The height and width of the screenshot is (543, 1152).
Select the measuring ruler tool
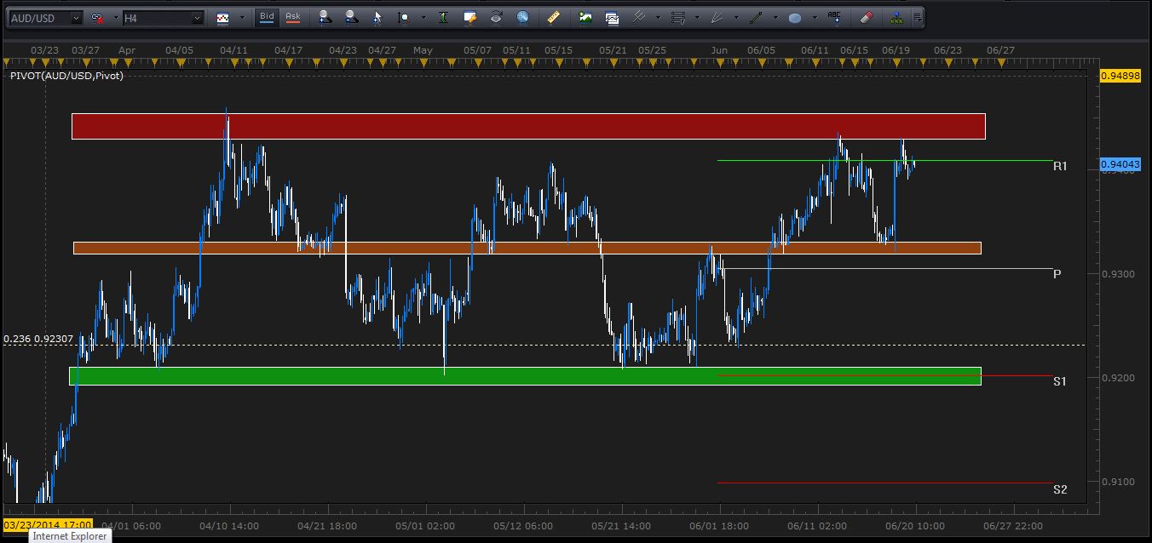pyautogui.click(x=553, y=17)
